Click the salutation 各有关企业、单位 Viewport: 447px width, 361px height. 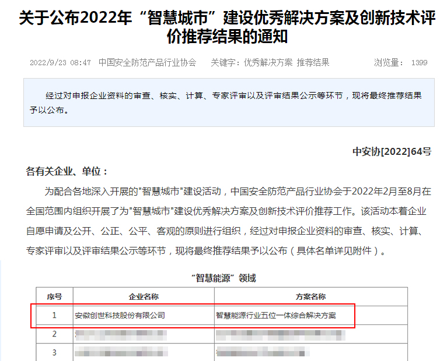pos(68,171)
